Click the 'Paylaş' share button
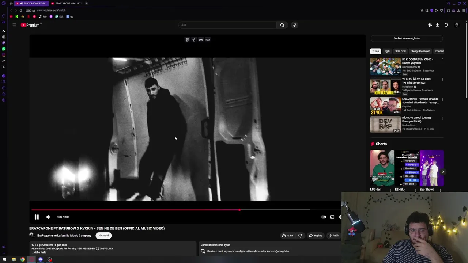The width and height of the screenshot is (468, 263). (x=316, y=236)
